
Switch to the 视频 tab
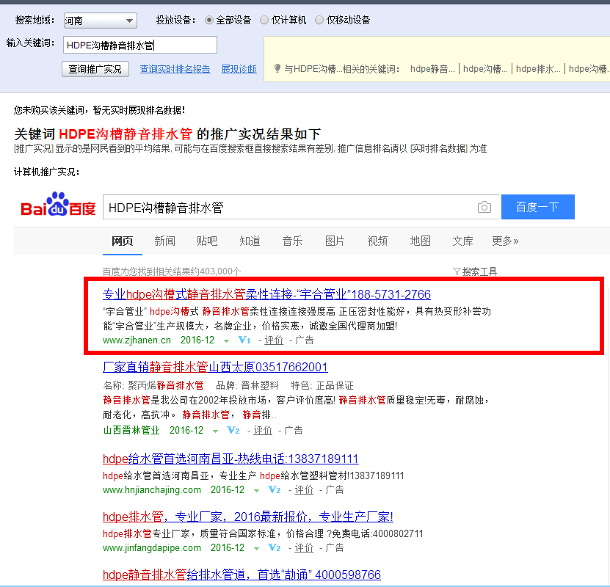point(377,241)
